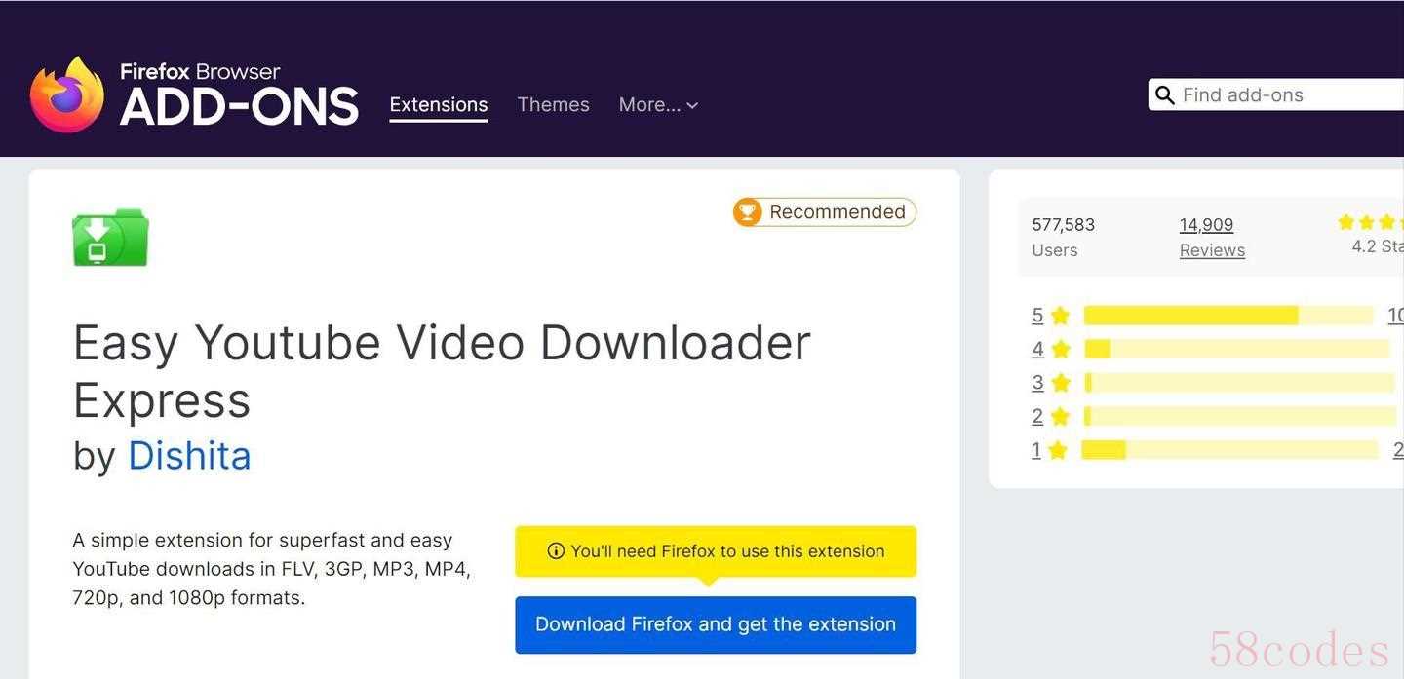
Task: Open author Dishita's profile link
Action: pyautogui.click(x=189, y=455)
